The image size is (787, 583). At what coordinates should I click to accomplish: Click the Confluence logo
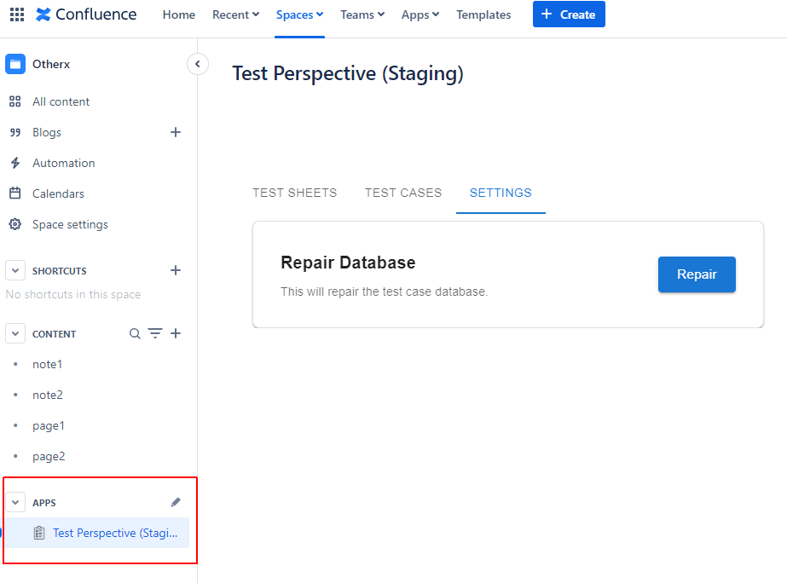tap(86, 14)
